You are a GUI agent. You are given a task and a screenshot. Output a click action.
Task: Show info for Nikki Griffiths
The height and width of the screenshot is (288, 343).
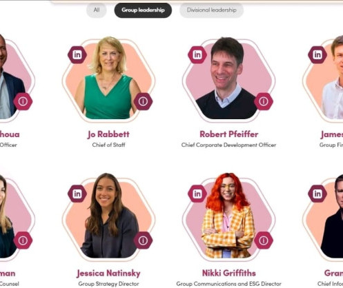264,240
